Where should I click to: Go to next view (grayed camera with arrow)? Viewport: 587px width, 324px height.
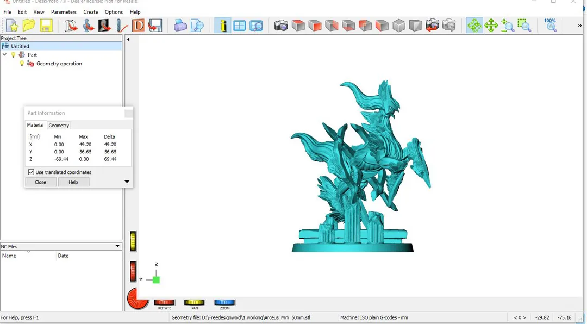pyautogui.click(x=448, y=26)
